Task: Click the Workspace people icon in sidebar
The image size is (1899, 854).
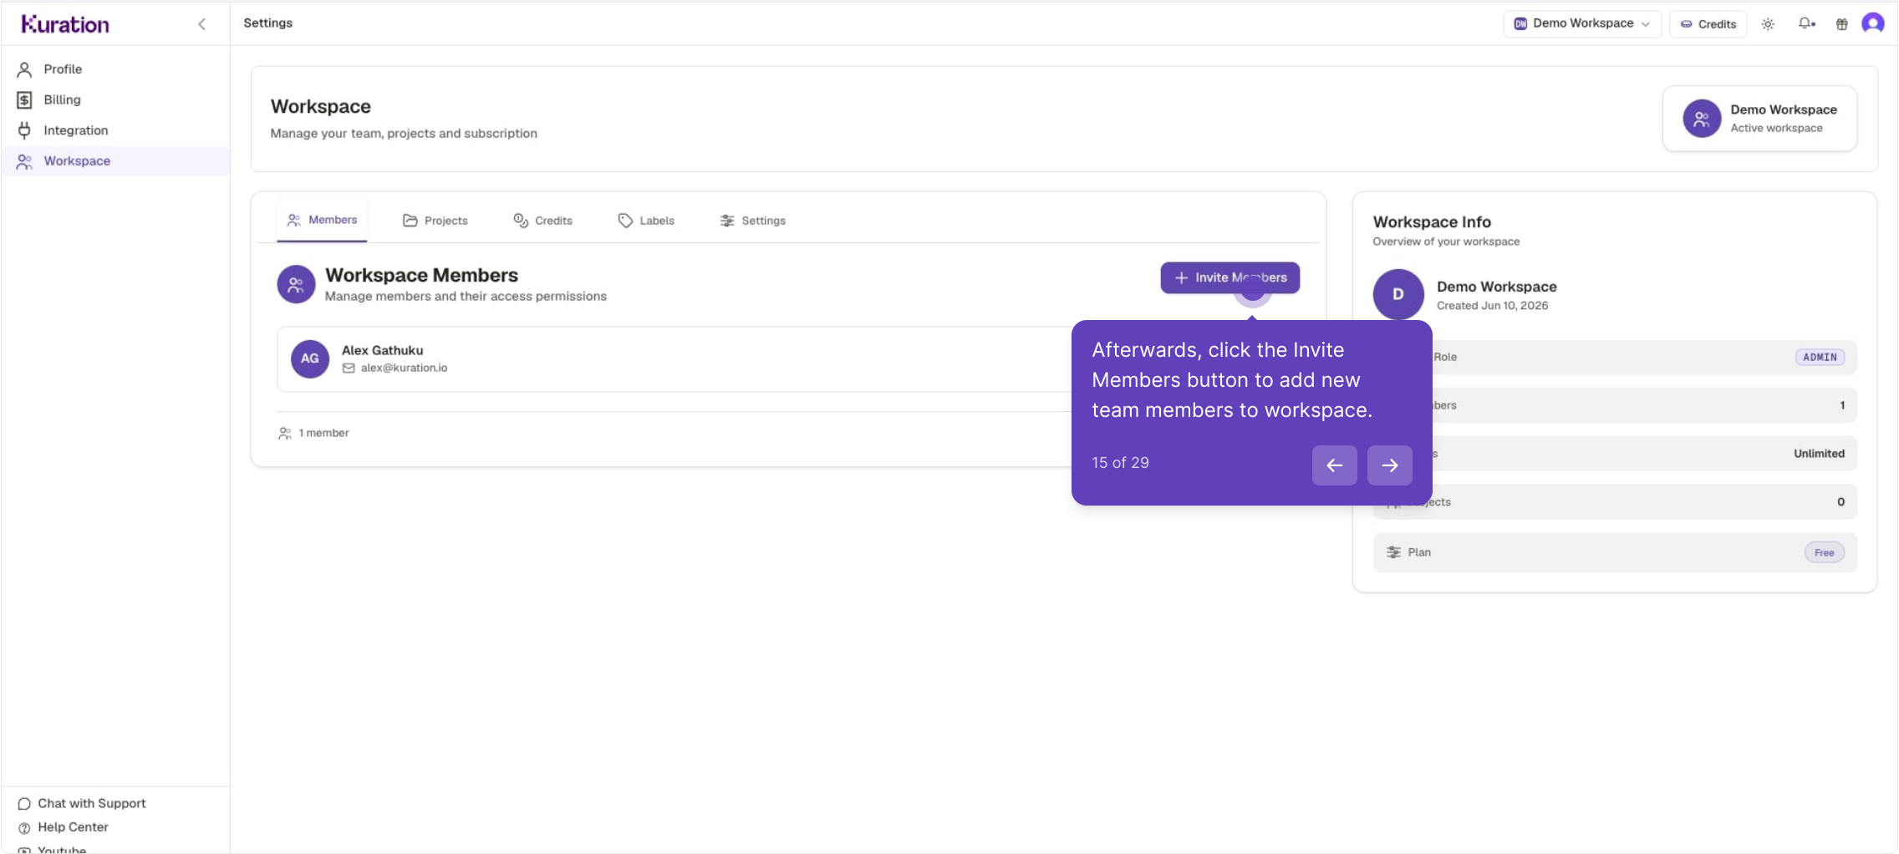Action: pos(24,161)
